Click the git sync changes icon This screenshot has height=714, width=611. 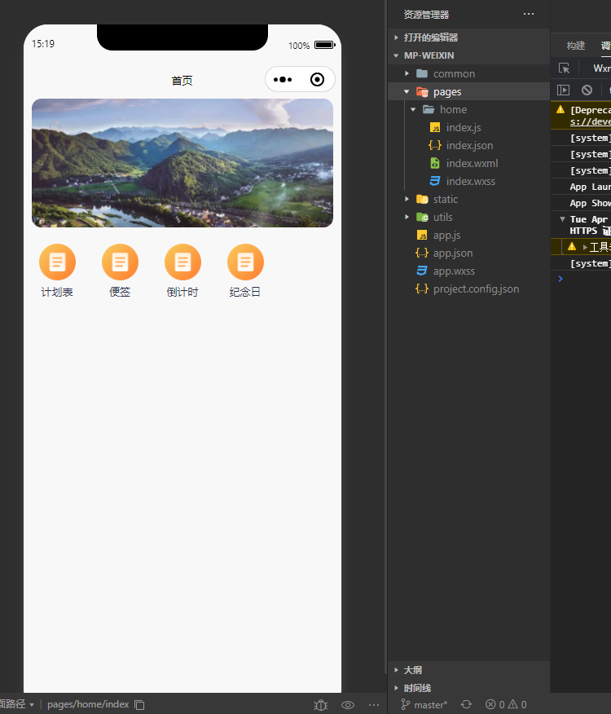pos(466,705)
